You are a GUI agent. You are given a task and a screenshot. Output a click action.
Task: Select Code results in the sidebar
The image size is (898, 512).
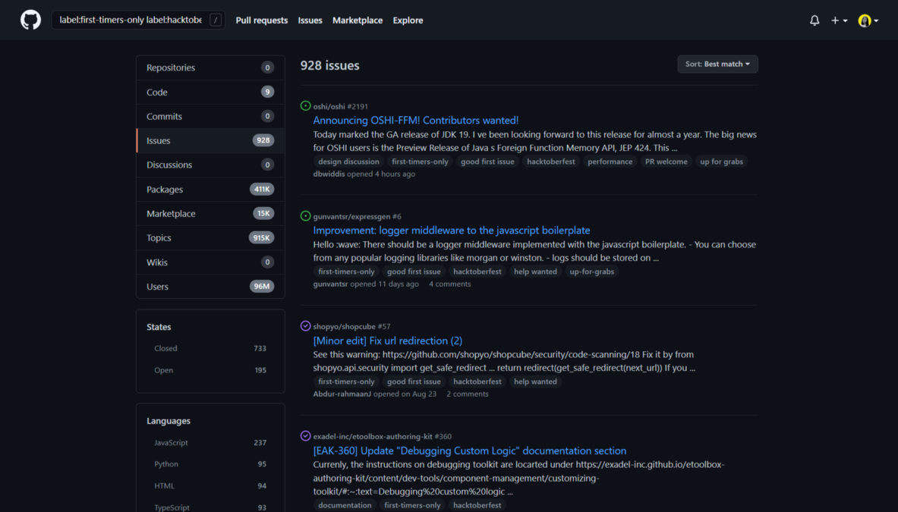210,92
